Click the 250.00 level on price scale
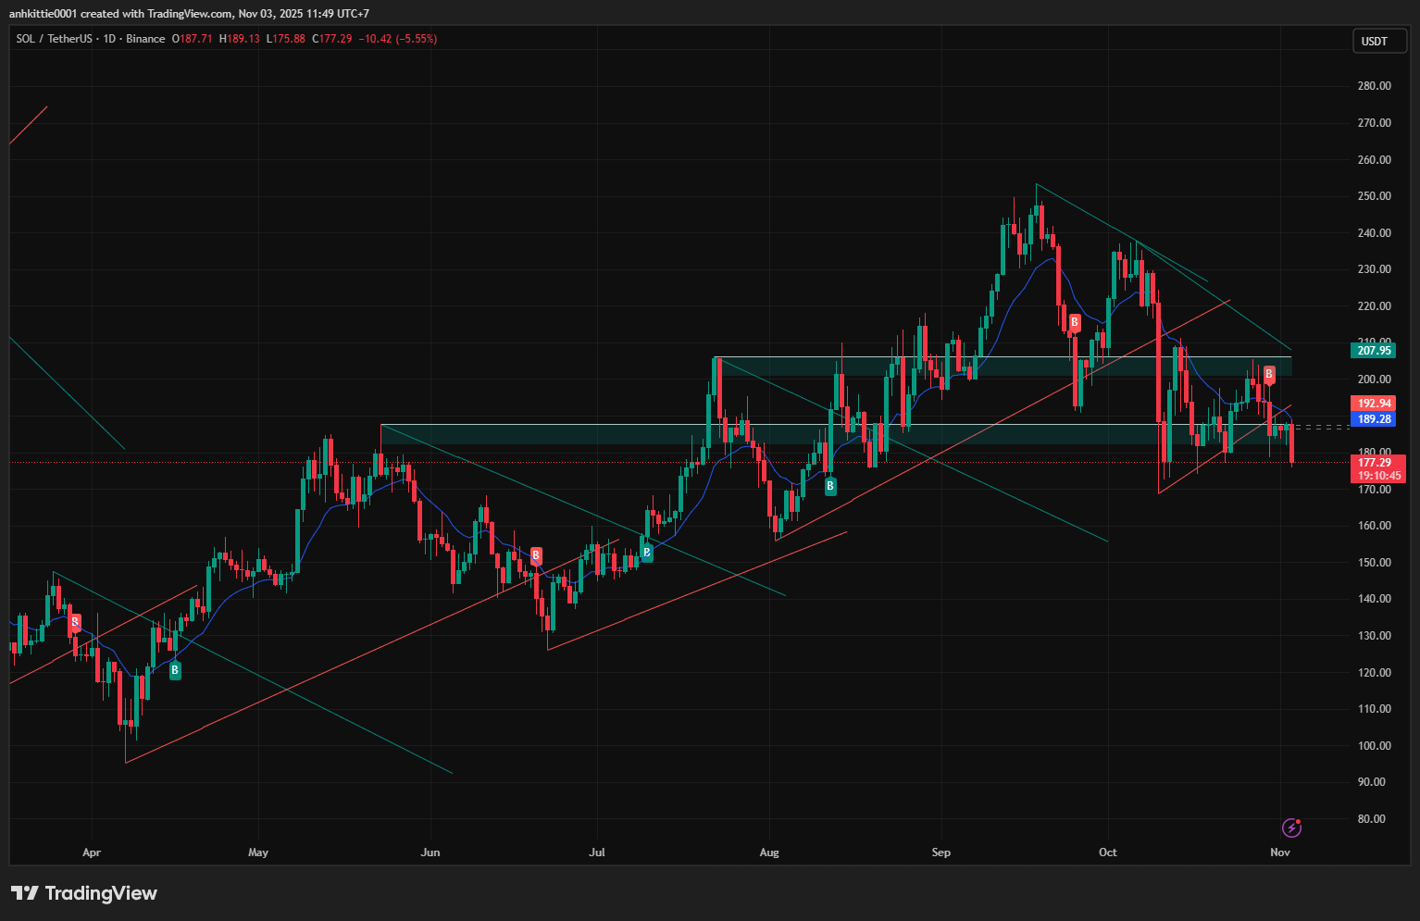 (x=1374, y=196)
